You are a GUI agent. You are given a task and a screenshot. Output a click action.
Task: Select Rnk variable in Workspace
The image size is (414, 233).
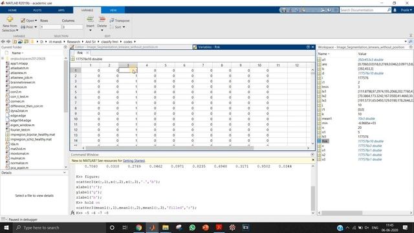325,141
